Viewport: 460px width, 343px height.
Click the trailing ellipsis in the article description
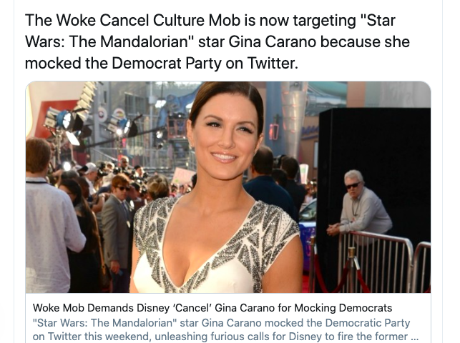(x=414, y=337)
